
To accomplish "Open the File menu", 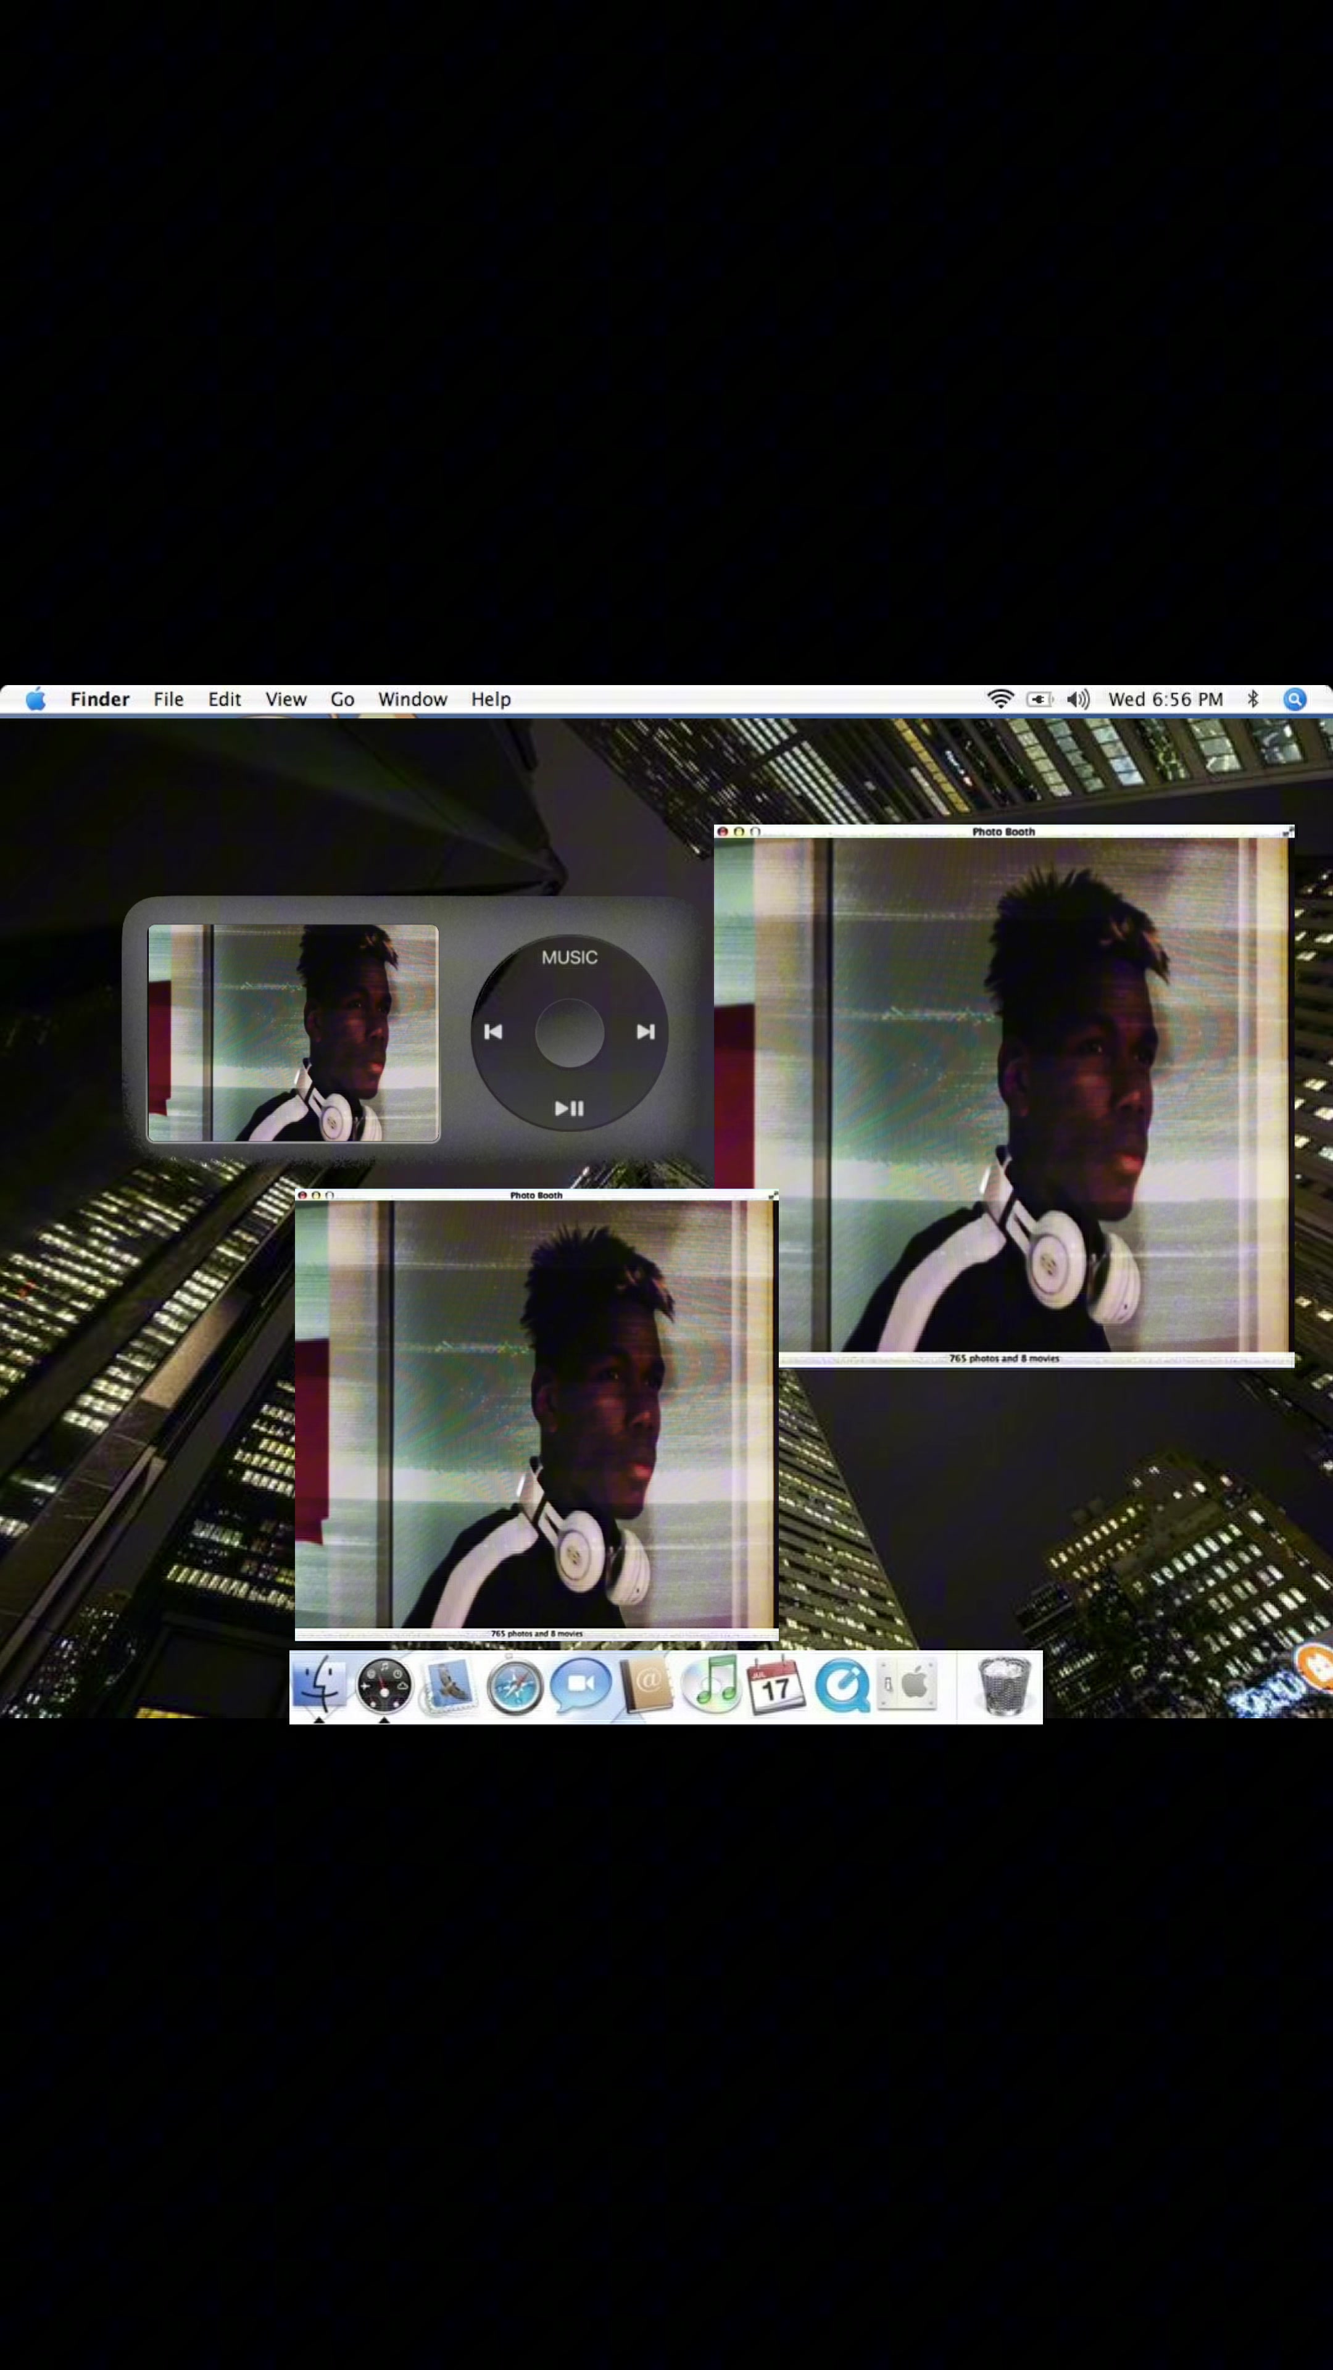I will (168, 699).
